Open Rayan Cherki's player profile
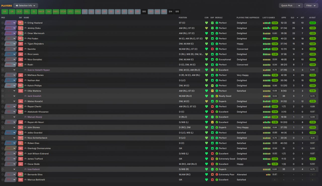The height and width of the screenshot is (186, 322). [34, 107]
